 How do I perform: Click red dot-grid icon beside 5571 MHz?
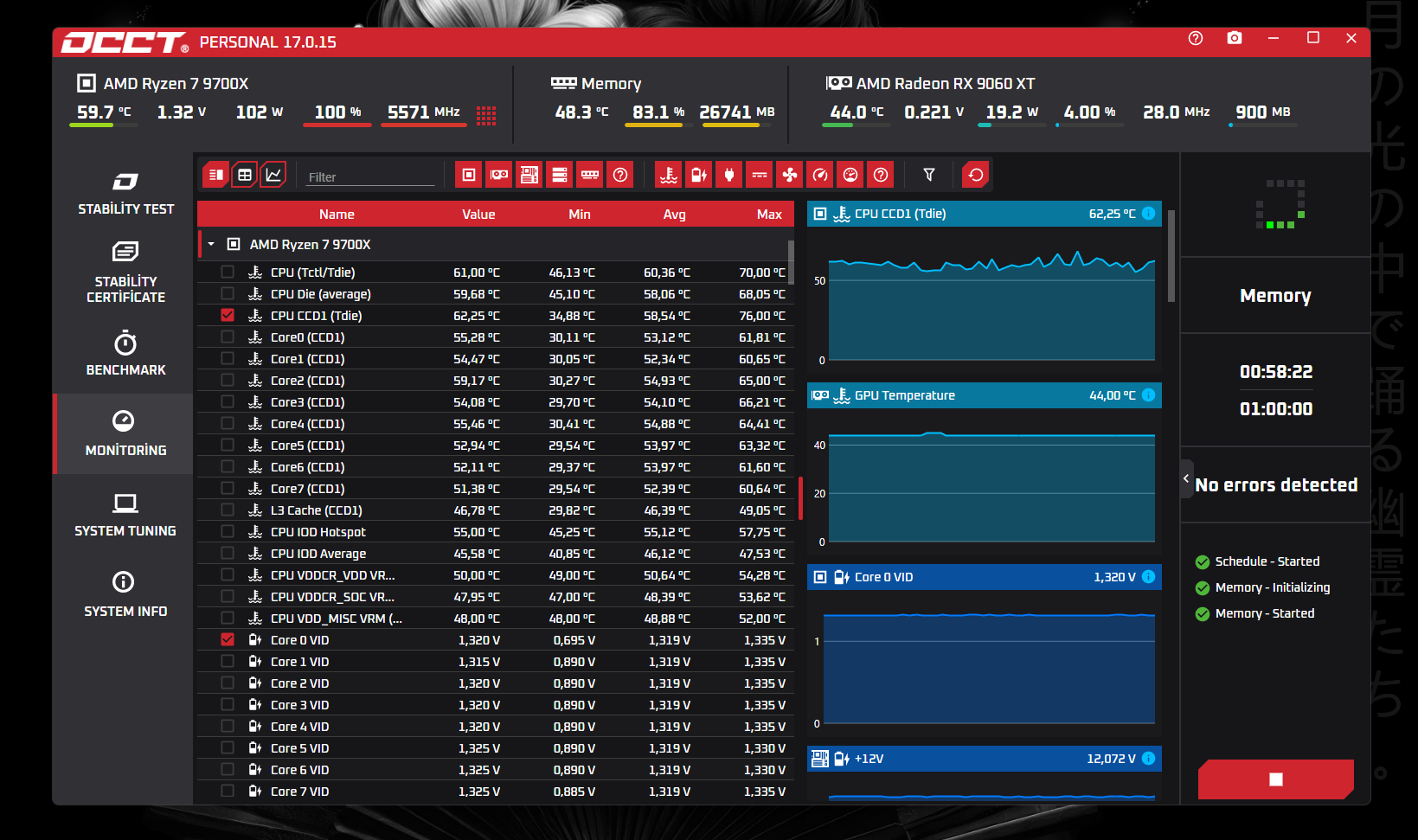(486, 116)
